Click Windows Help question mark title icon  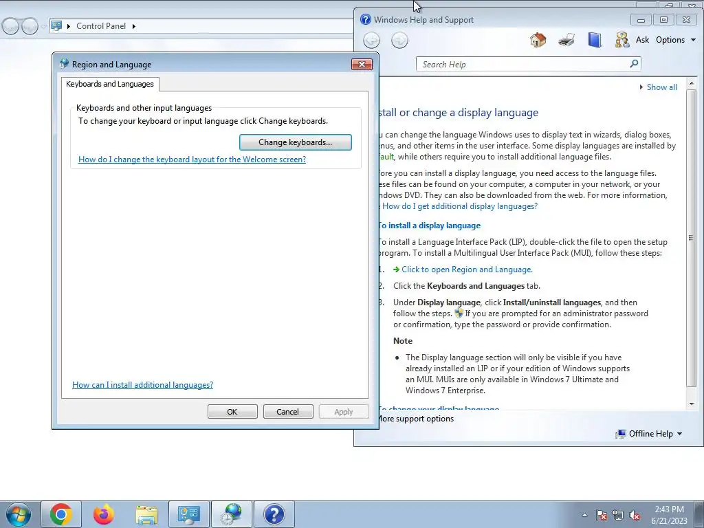click(366, 19)
